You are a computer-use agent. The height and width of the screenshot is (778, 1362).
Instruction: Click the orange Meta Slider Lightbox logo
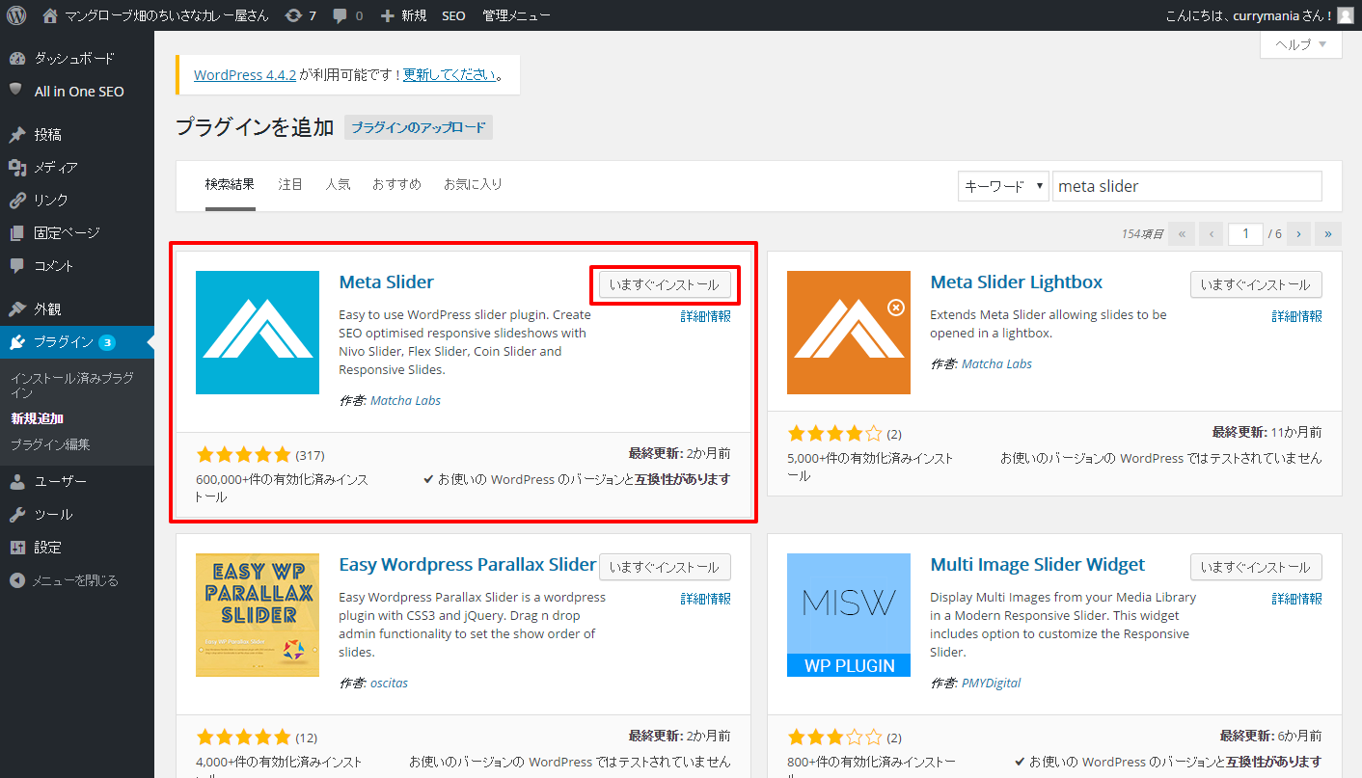[849, 333]
